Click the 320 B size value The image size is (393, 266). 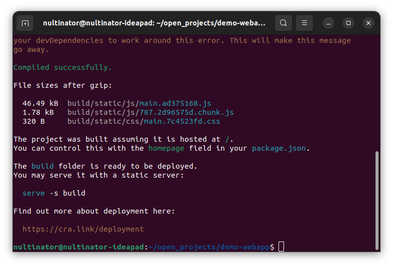point(33,121)
